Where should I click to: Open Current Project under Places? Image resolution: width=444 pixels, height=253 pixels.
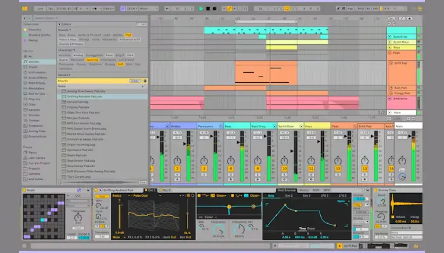[x=39, y=163]
